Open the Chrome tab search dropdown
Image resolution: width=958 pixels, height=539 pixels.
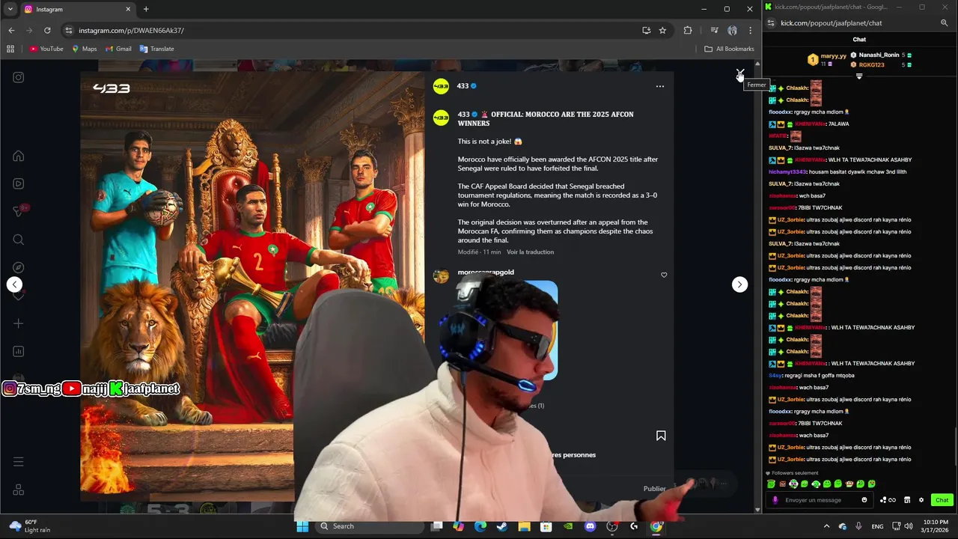[10, 9]
